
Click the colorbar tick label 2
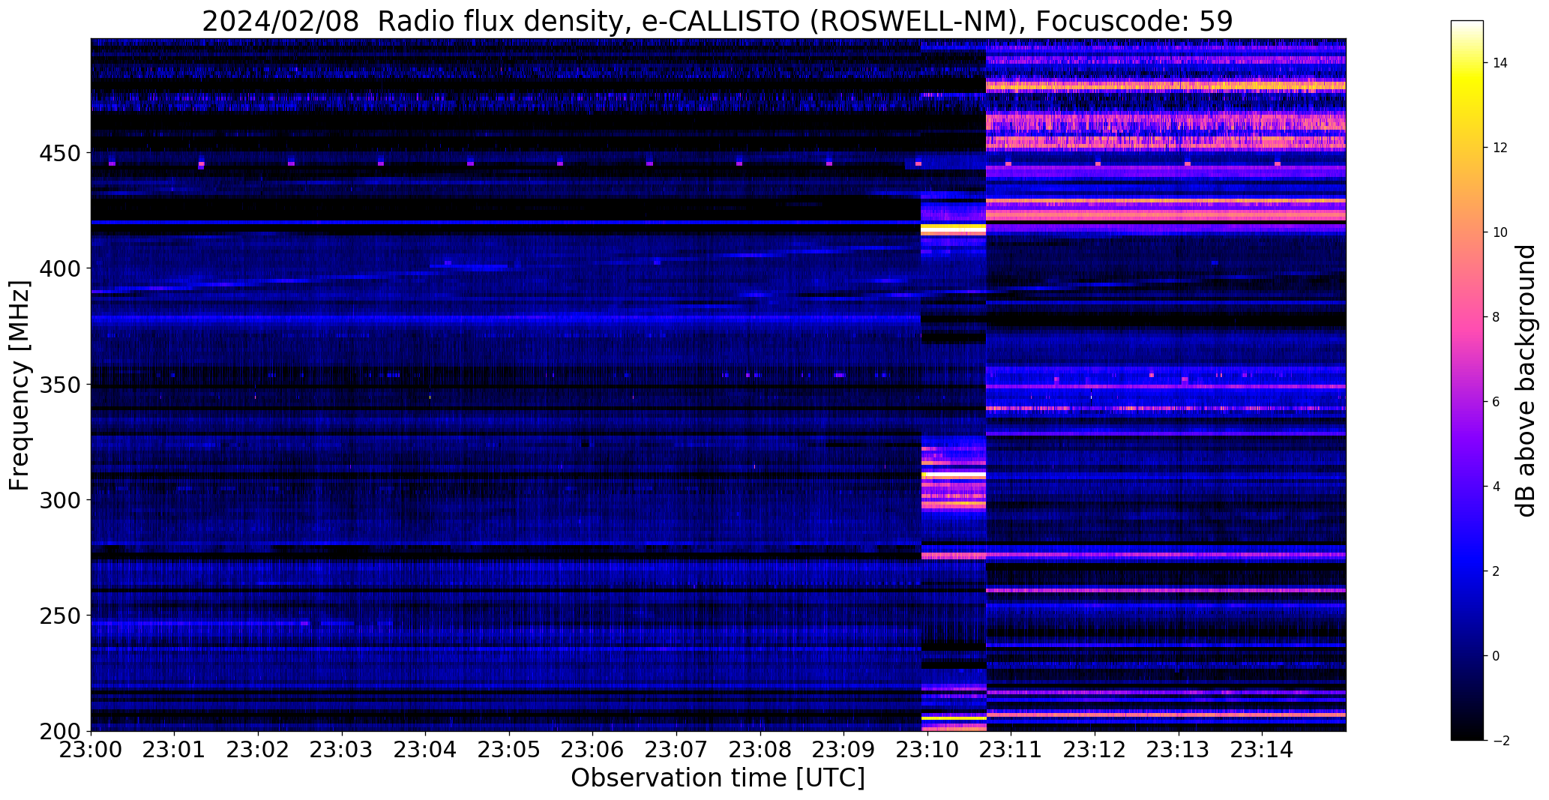tap(1497, 571)
